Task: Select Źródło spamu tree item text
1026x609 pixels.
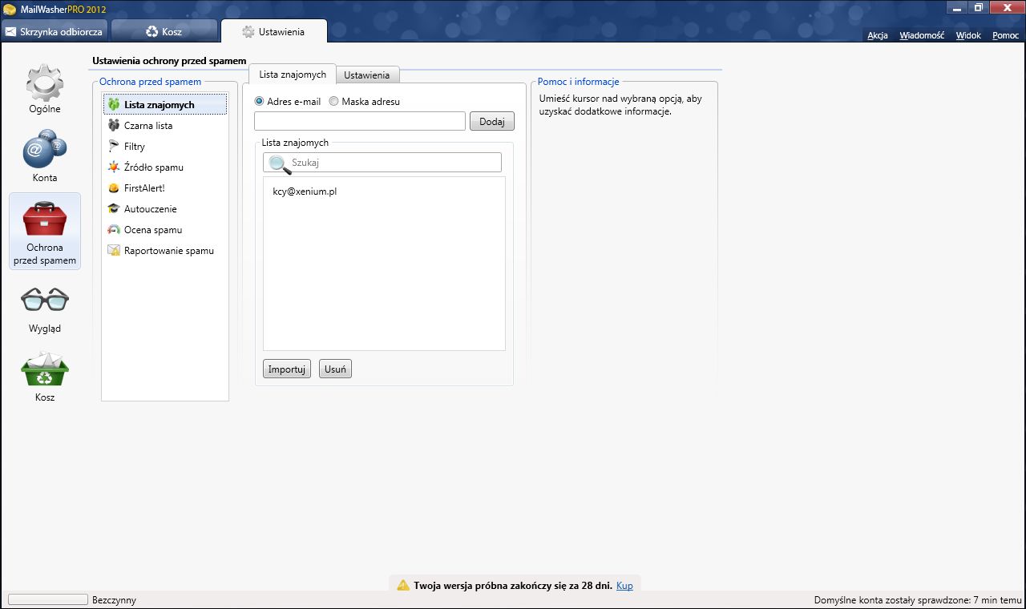Action: point(154,167)
